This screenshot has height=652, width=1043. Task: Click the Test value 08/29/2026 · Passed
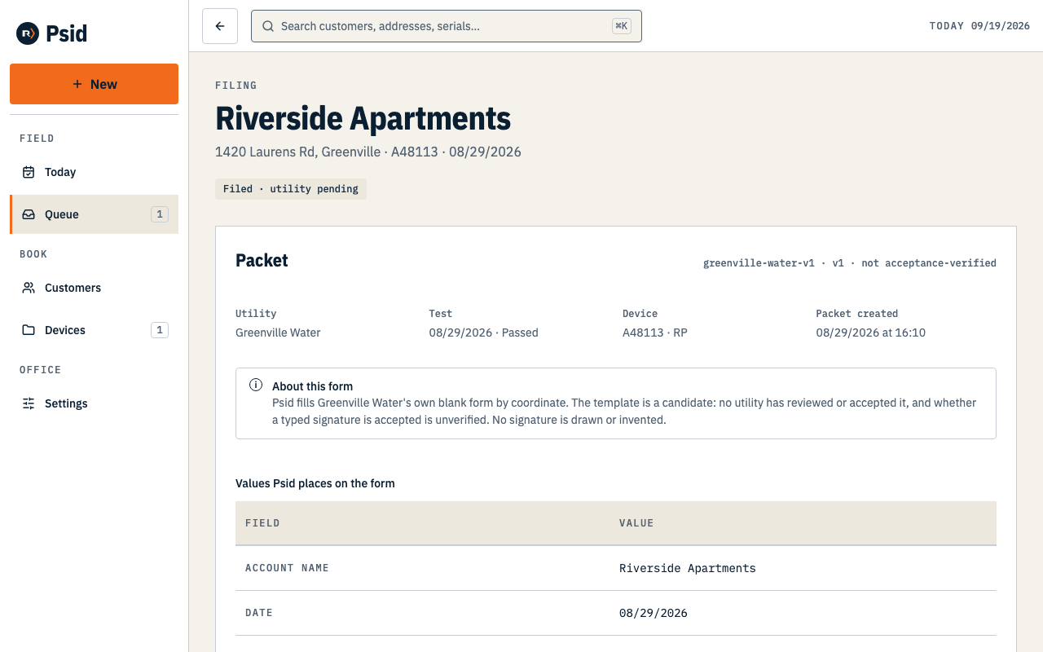click(x=483, y=333)
